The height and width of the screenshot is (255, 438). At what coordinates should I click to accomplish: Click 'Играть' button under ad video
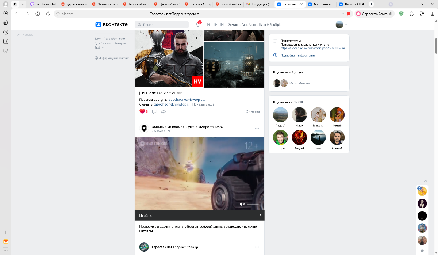[200, 215]
